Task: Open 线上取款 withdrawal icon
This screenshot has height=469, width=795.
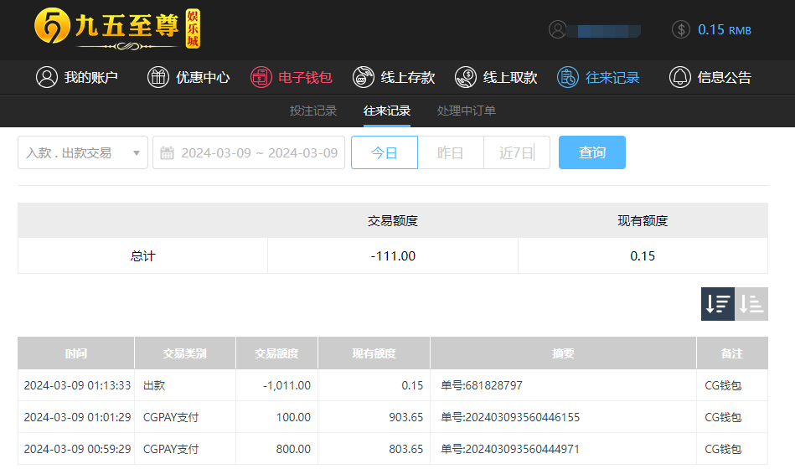Action: [x=466, y=77]
